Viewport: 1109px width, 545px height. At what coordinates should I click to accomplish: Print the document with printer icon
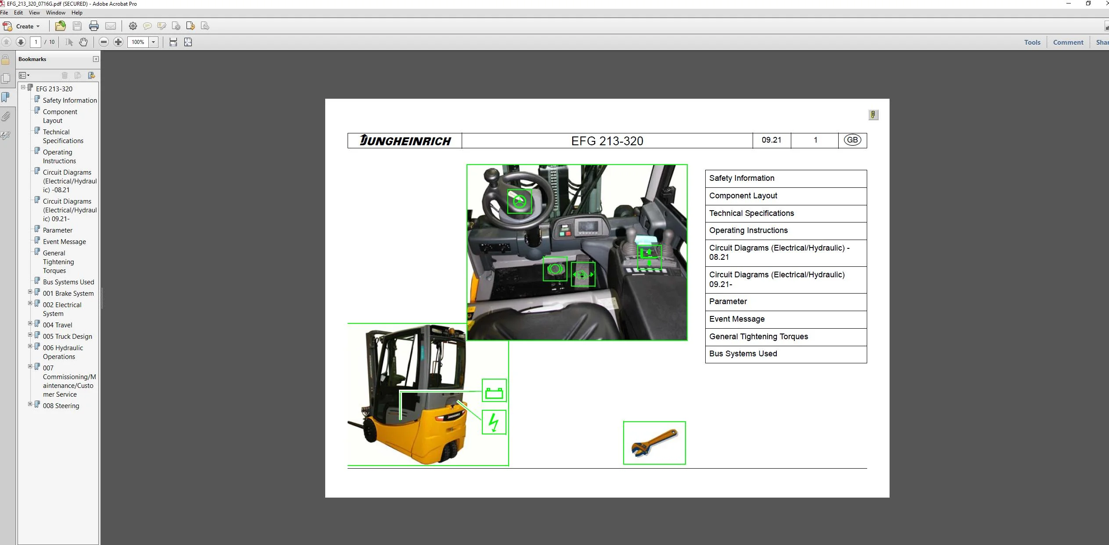point(93,26)
